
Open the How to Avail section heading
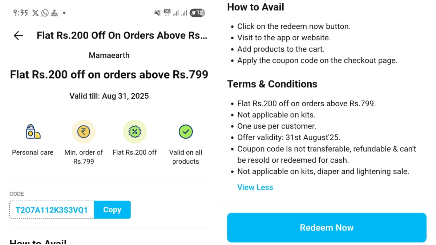click(255, 7)
